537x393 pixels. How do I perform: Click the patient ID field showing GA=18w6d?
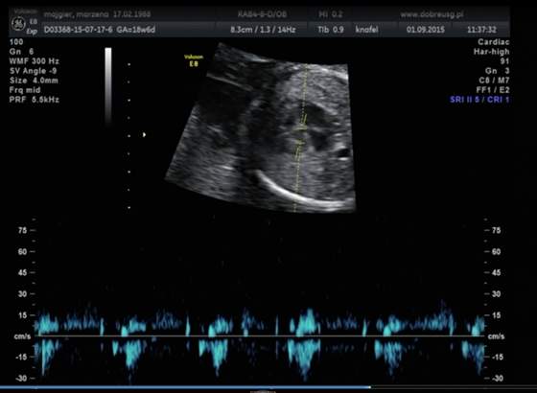click(x=100, y=30)
